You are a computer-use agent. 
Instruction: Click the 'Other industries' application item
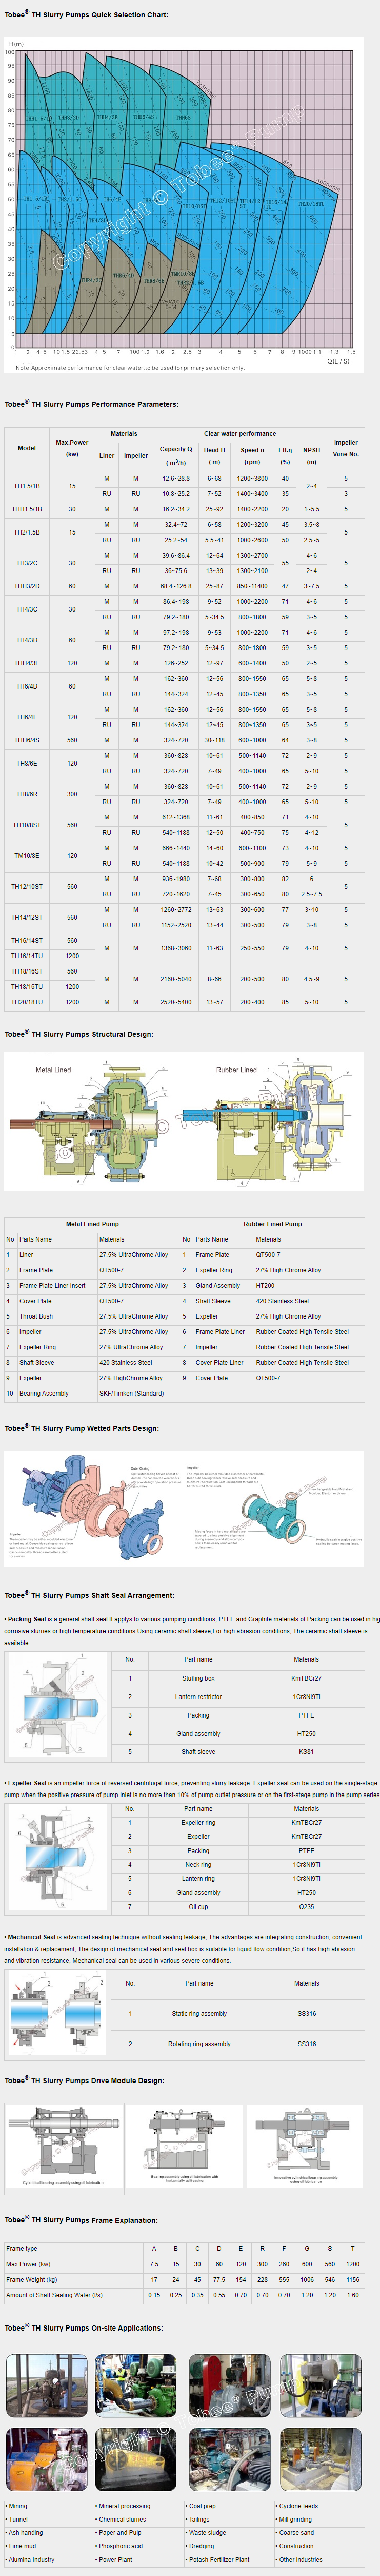(301, 2559)
